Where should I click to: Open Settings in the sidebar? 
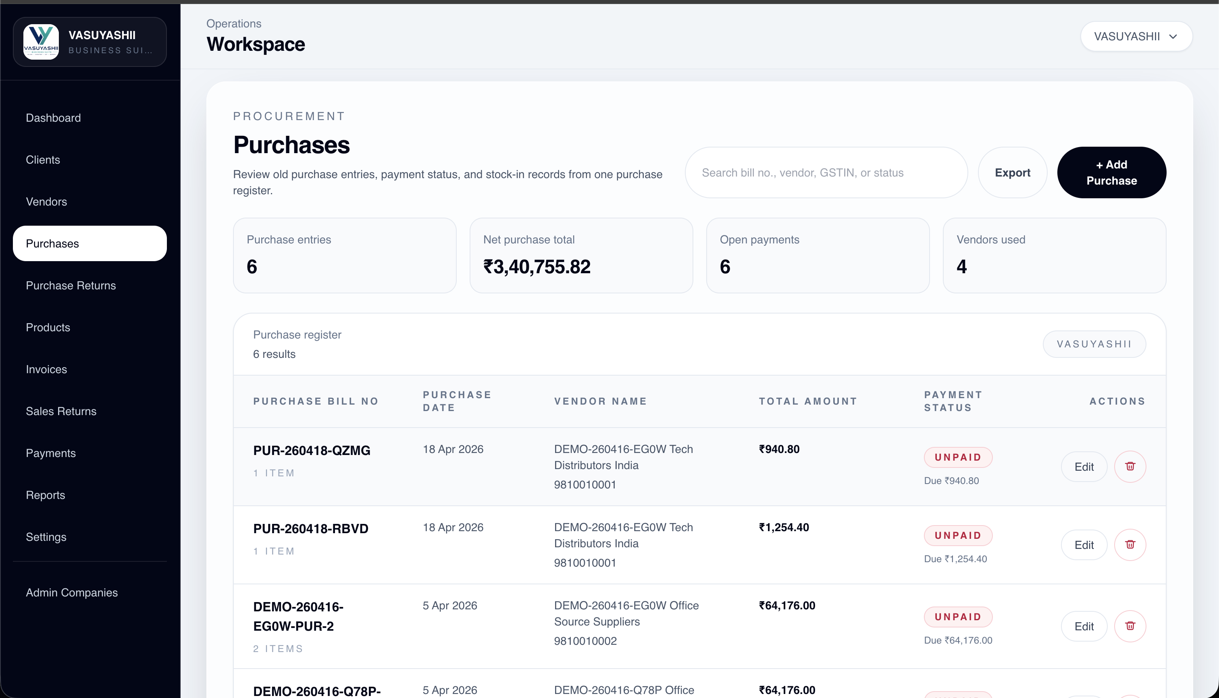(89, 537)
